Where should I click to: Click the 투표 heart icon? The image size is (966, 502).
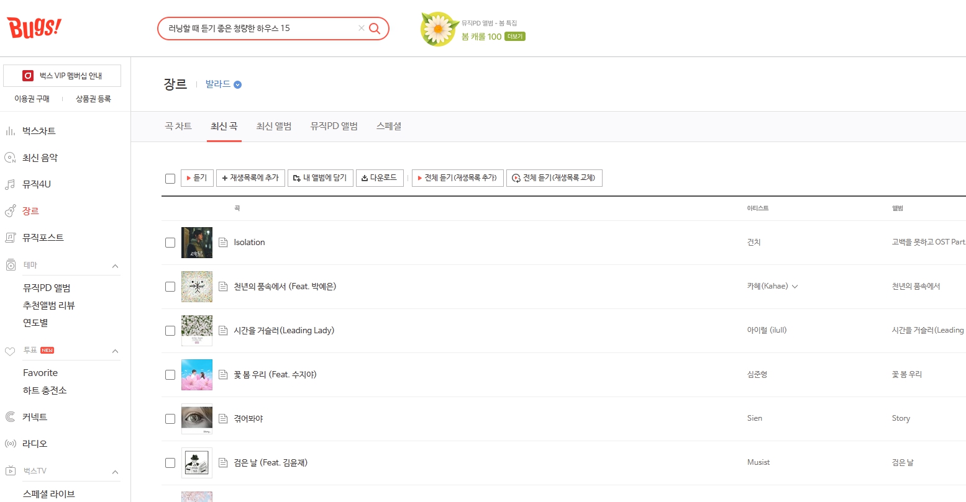(x=10, y=351)
